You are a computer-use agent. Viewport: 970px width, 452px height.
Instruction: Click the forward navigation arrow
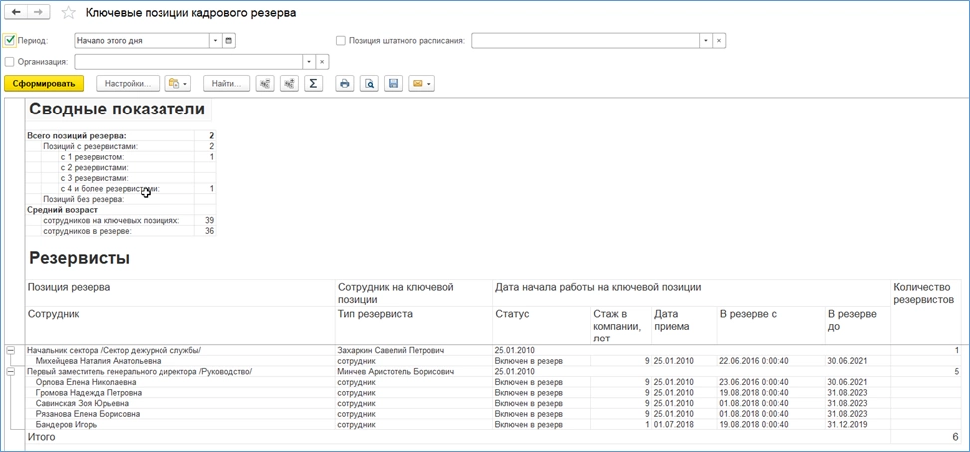click(x=38, y=12)
